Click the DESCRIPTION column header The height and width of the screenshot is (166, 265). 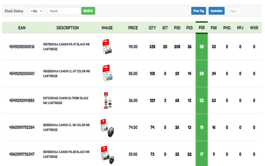pyautogui.click(x=67, y=28)
